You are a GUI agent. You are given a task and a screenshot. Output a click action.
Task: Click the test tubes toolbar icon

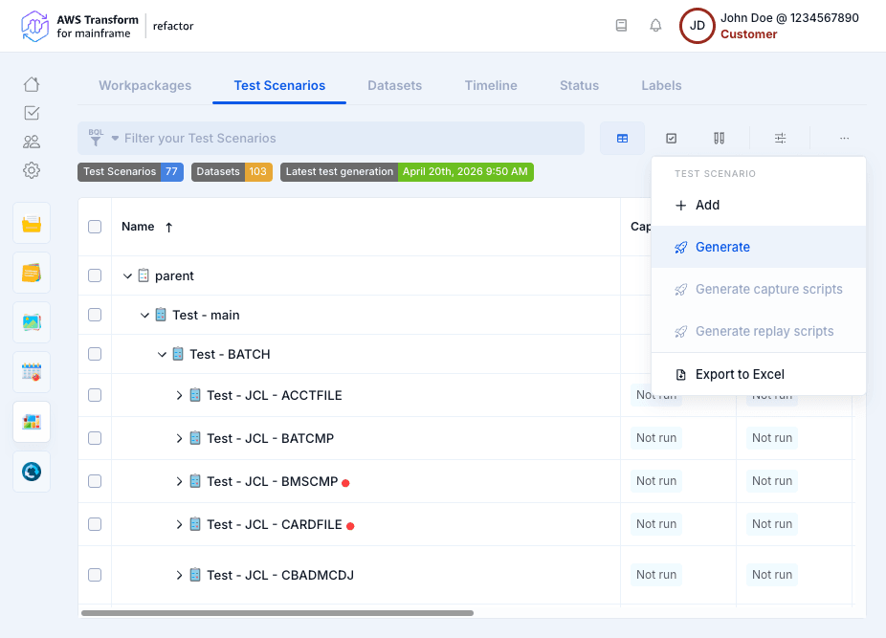tap(719, 139)
